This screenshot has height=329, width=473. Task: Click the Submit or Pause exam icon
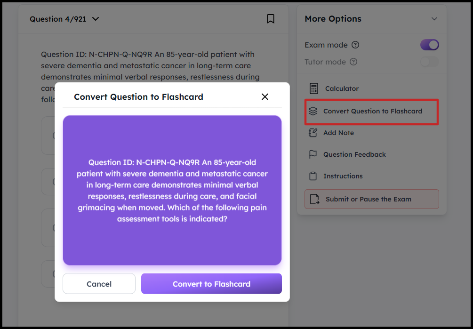(x=314, y=199)
